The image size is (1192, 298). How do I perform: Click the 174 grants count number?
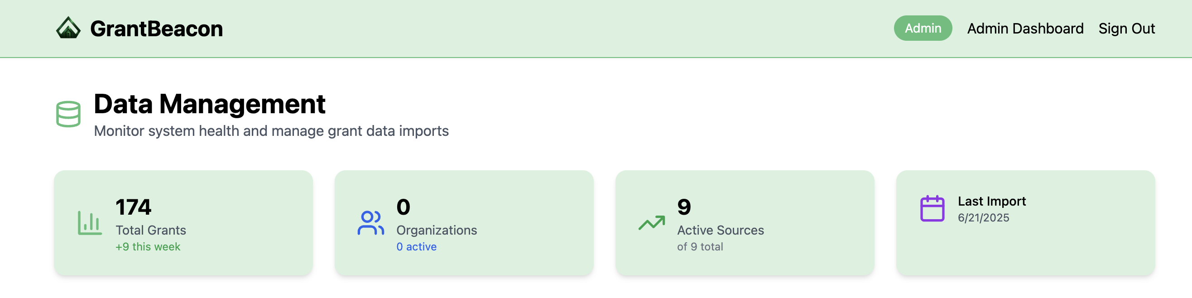pos(133,207)
